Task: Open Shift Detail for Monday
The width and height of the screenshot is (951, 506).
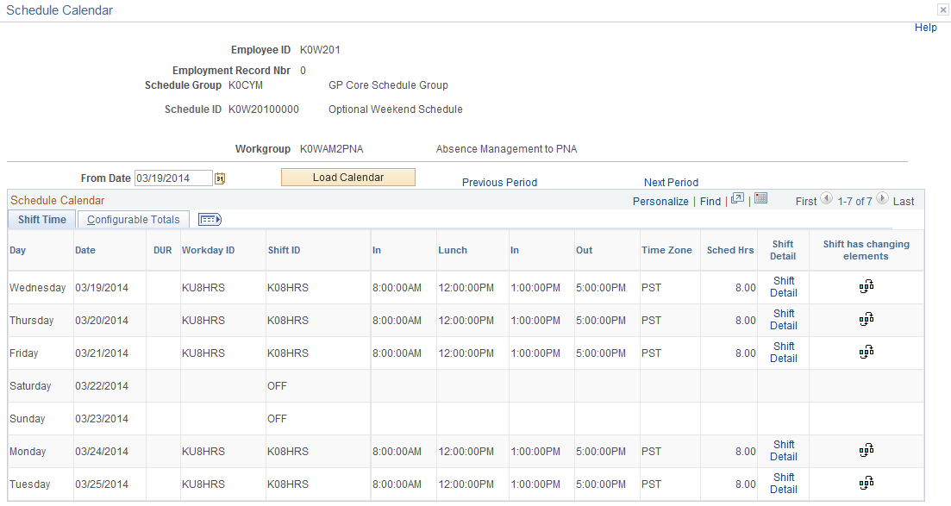Action: tap(783, 451)
